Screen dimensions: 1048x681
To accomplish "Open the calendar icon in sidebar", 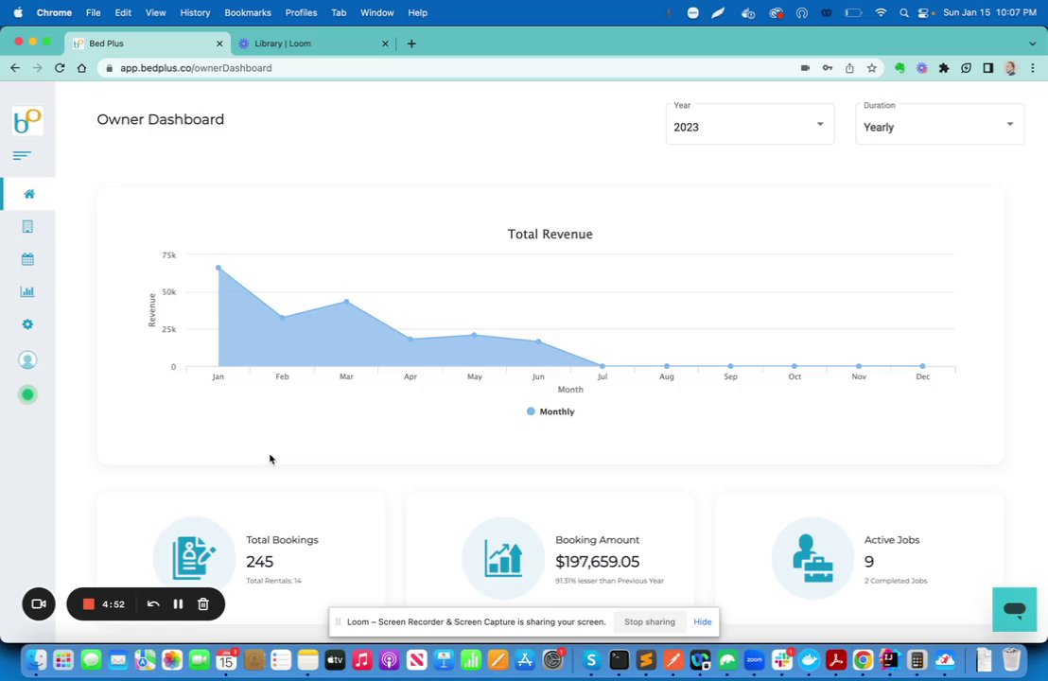I will pos(27,259).
